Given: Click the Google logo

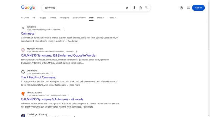Looking at the screenshot, I should 28,8.
